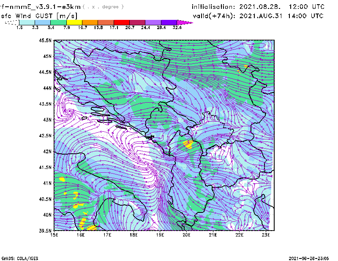
Task: Click the 17.1 colorbar value
Action: [x=114, y=27]
